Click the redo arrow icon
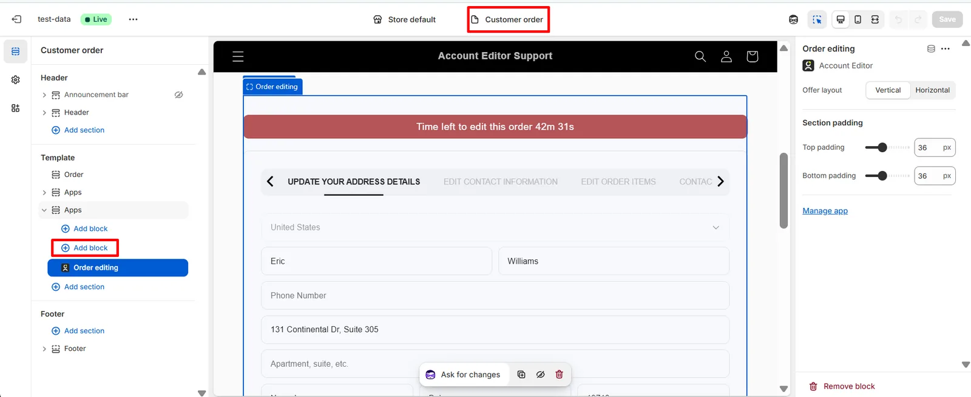 tap(918, 19)
